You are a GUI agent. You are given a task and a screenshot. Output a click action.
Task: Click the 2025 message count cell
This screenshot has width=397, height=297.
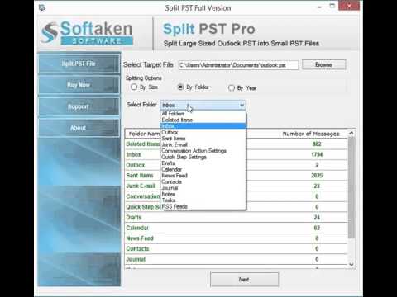317,176
